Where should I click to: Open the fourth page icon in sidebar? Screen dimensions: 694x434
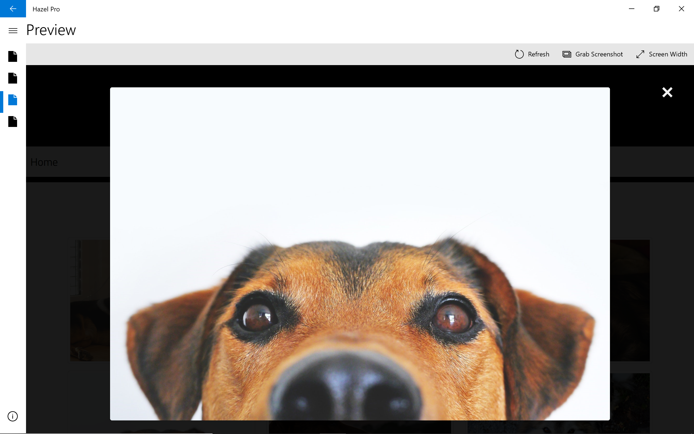13,122
